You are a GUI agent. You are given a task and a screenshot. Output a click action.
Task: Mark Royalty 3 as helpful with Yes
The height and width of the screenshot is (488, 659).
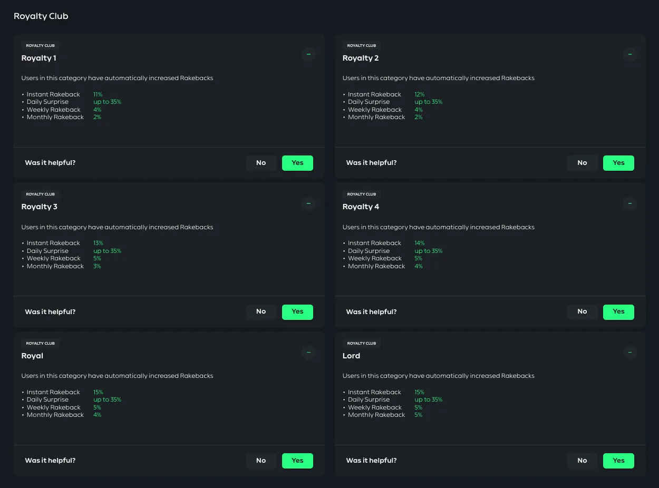point(297,312)
